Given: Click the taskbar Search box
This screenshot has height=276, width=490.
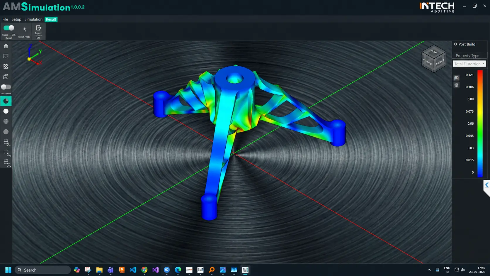Looking at the screenshot, I should [x=43, y=270].
